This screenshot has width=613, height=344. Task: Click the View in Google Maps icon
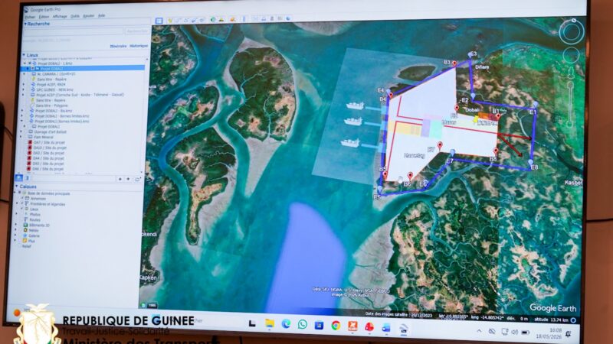pos(280,18)
